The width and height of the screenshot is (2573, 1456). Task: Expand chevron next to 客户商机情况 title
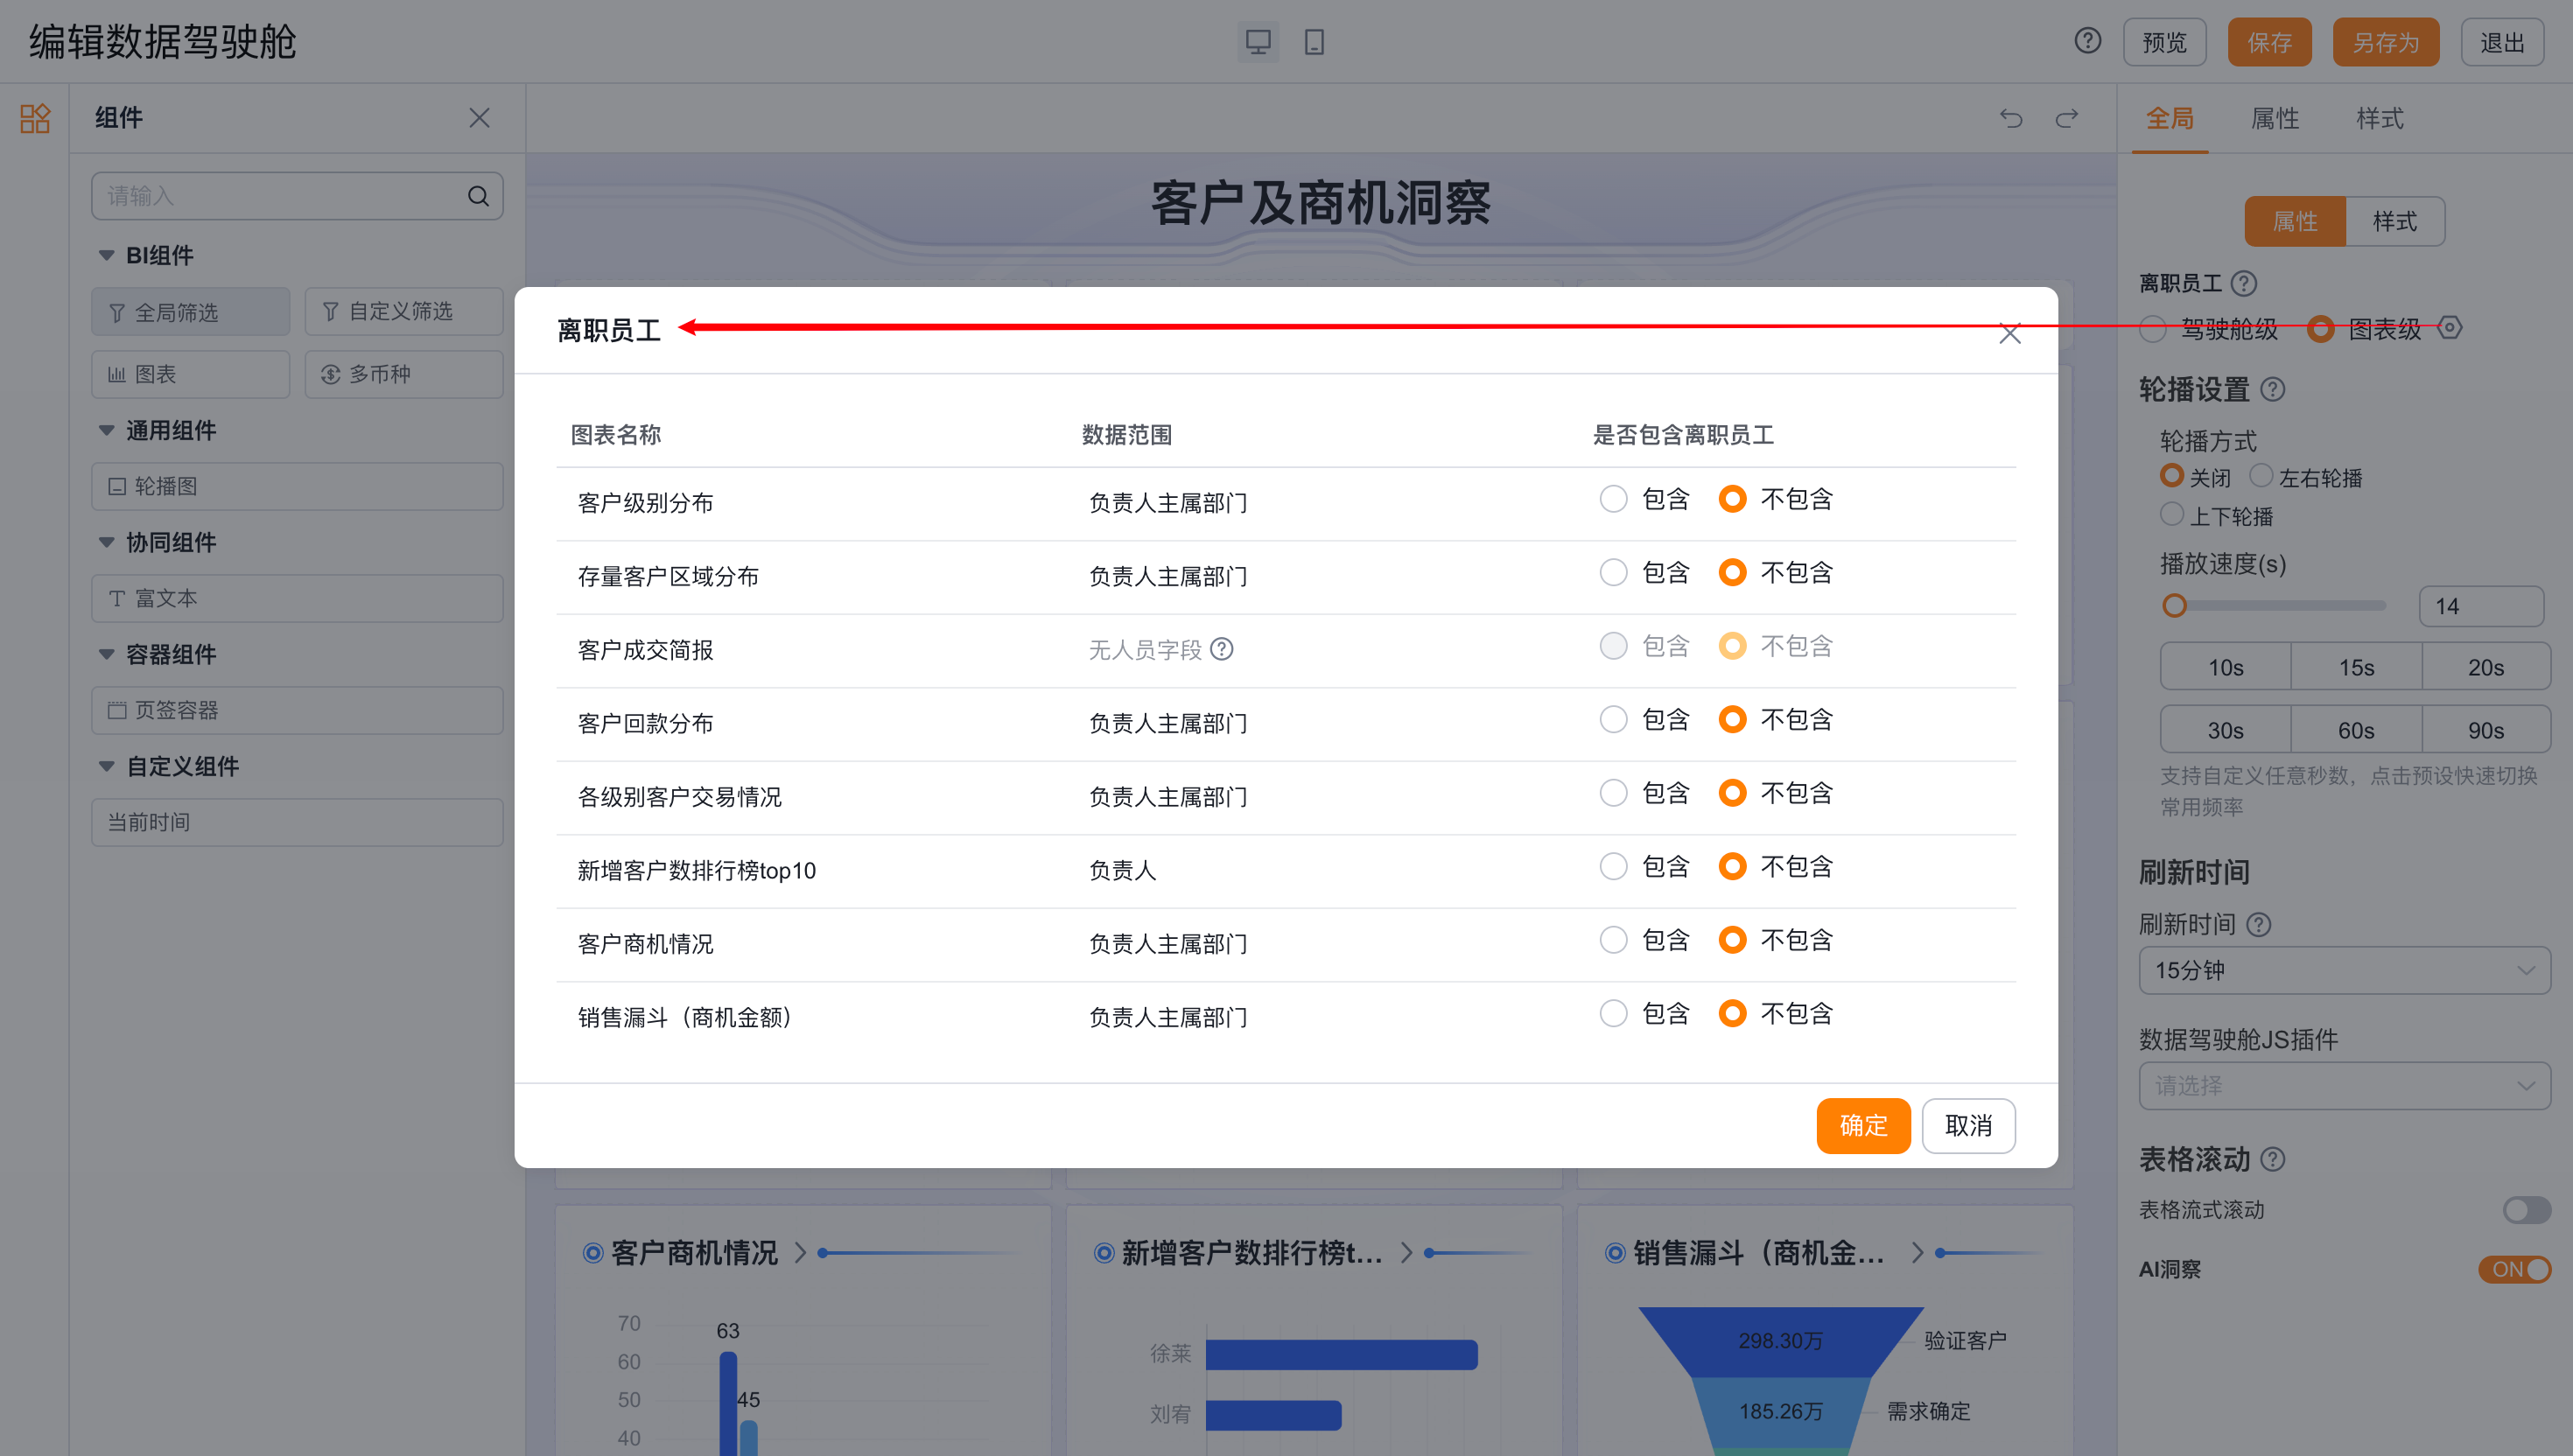click(800, 1253)
